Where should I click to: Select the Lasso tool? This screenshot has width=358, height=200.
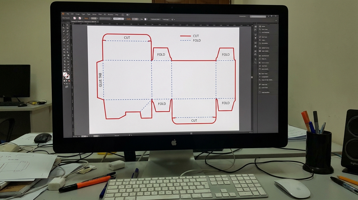point(68,28)
